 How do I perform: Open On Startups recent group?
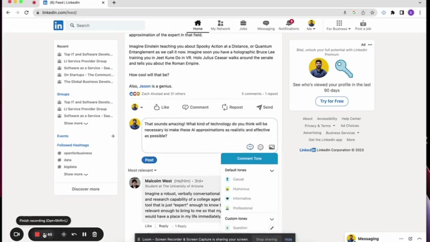(89, 75)
